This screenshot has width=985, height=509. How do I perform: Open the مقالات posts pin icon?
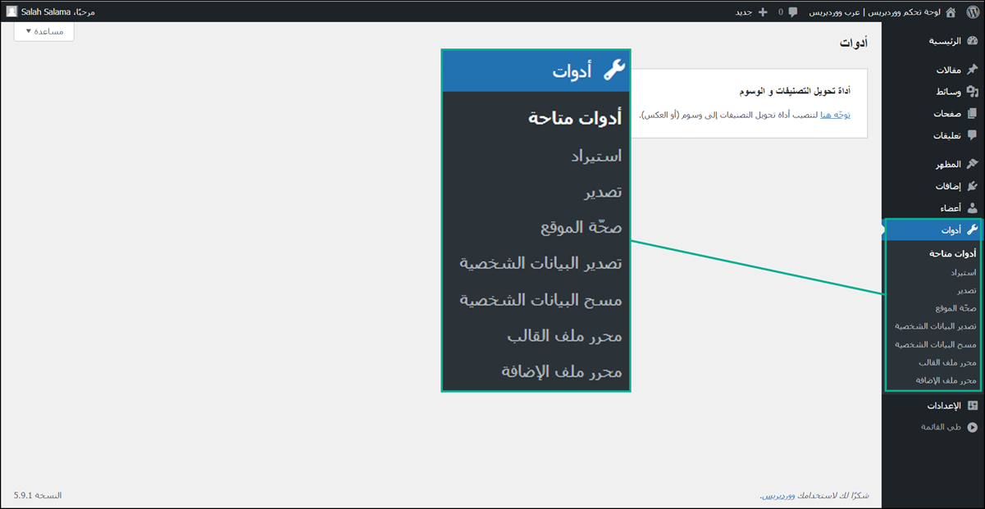[x=972, y=70]
